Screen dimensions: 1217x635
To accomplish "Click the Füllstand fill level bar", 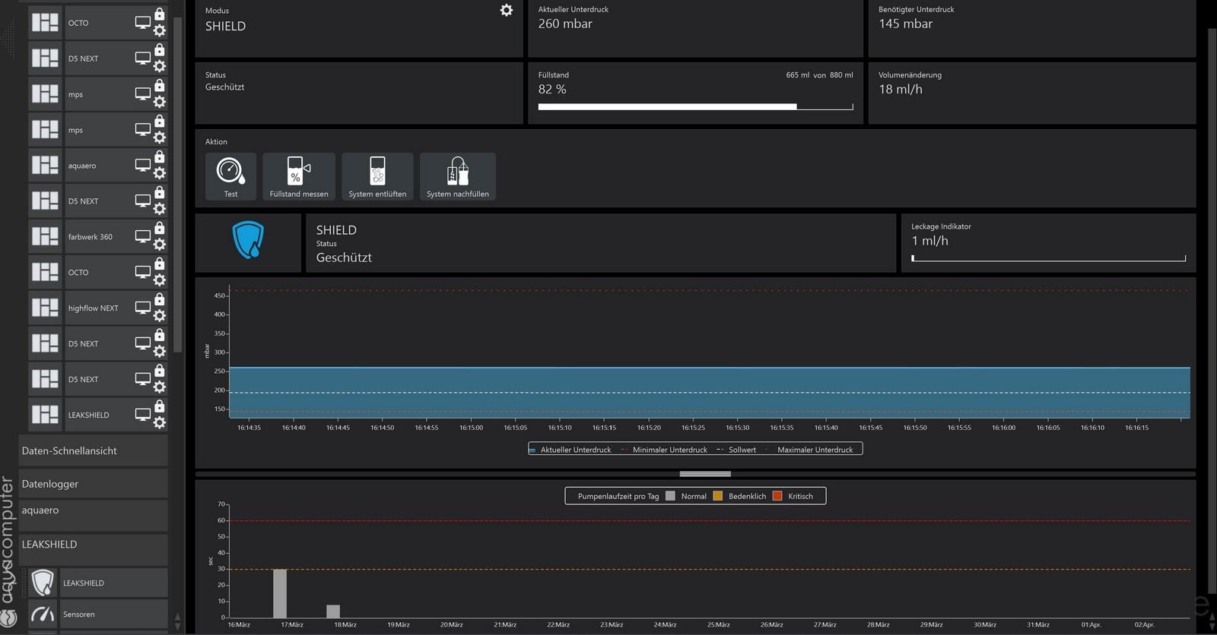I will (x=695, y=107).
